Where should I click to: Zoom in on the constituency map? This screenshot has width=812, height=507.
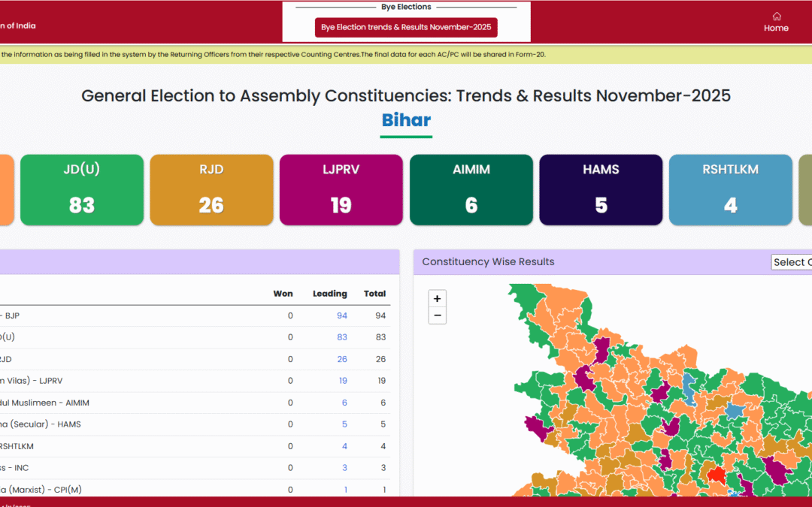pyautogui.click(x=437, y=298)
